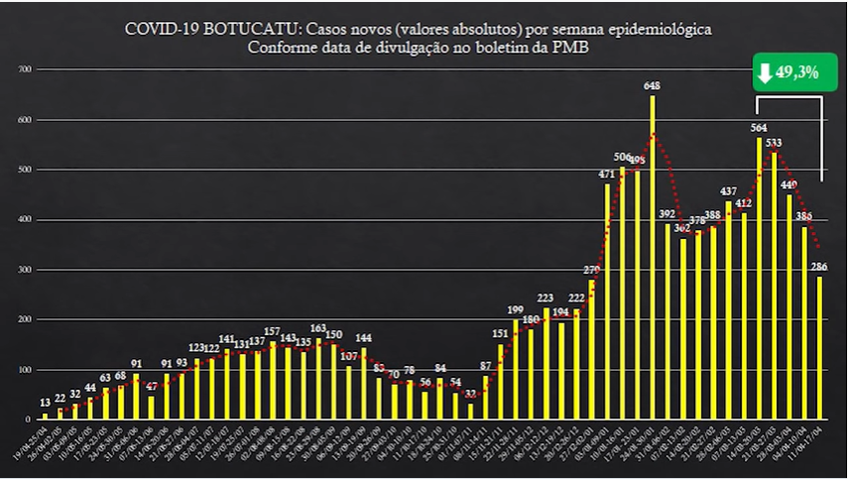The image size is (848, 479).
Task: Click the 49,3% green percentage badge
Action: 787,72
